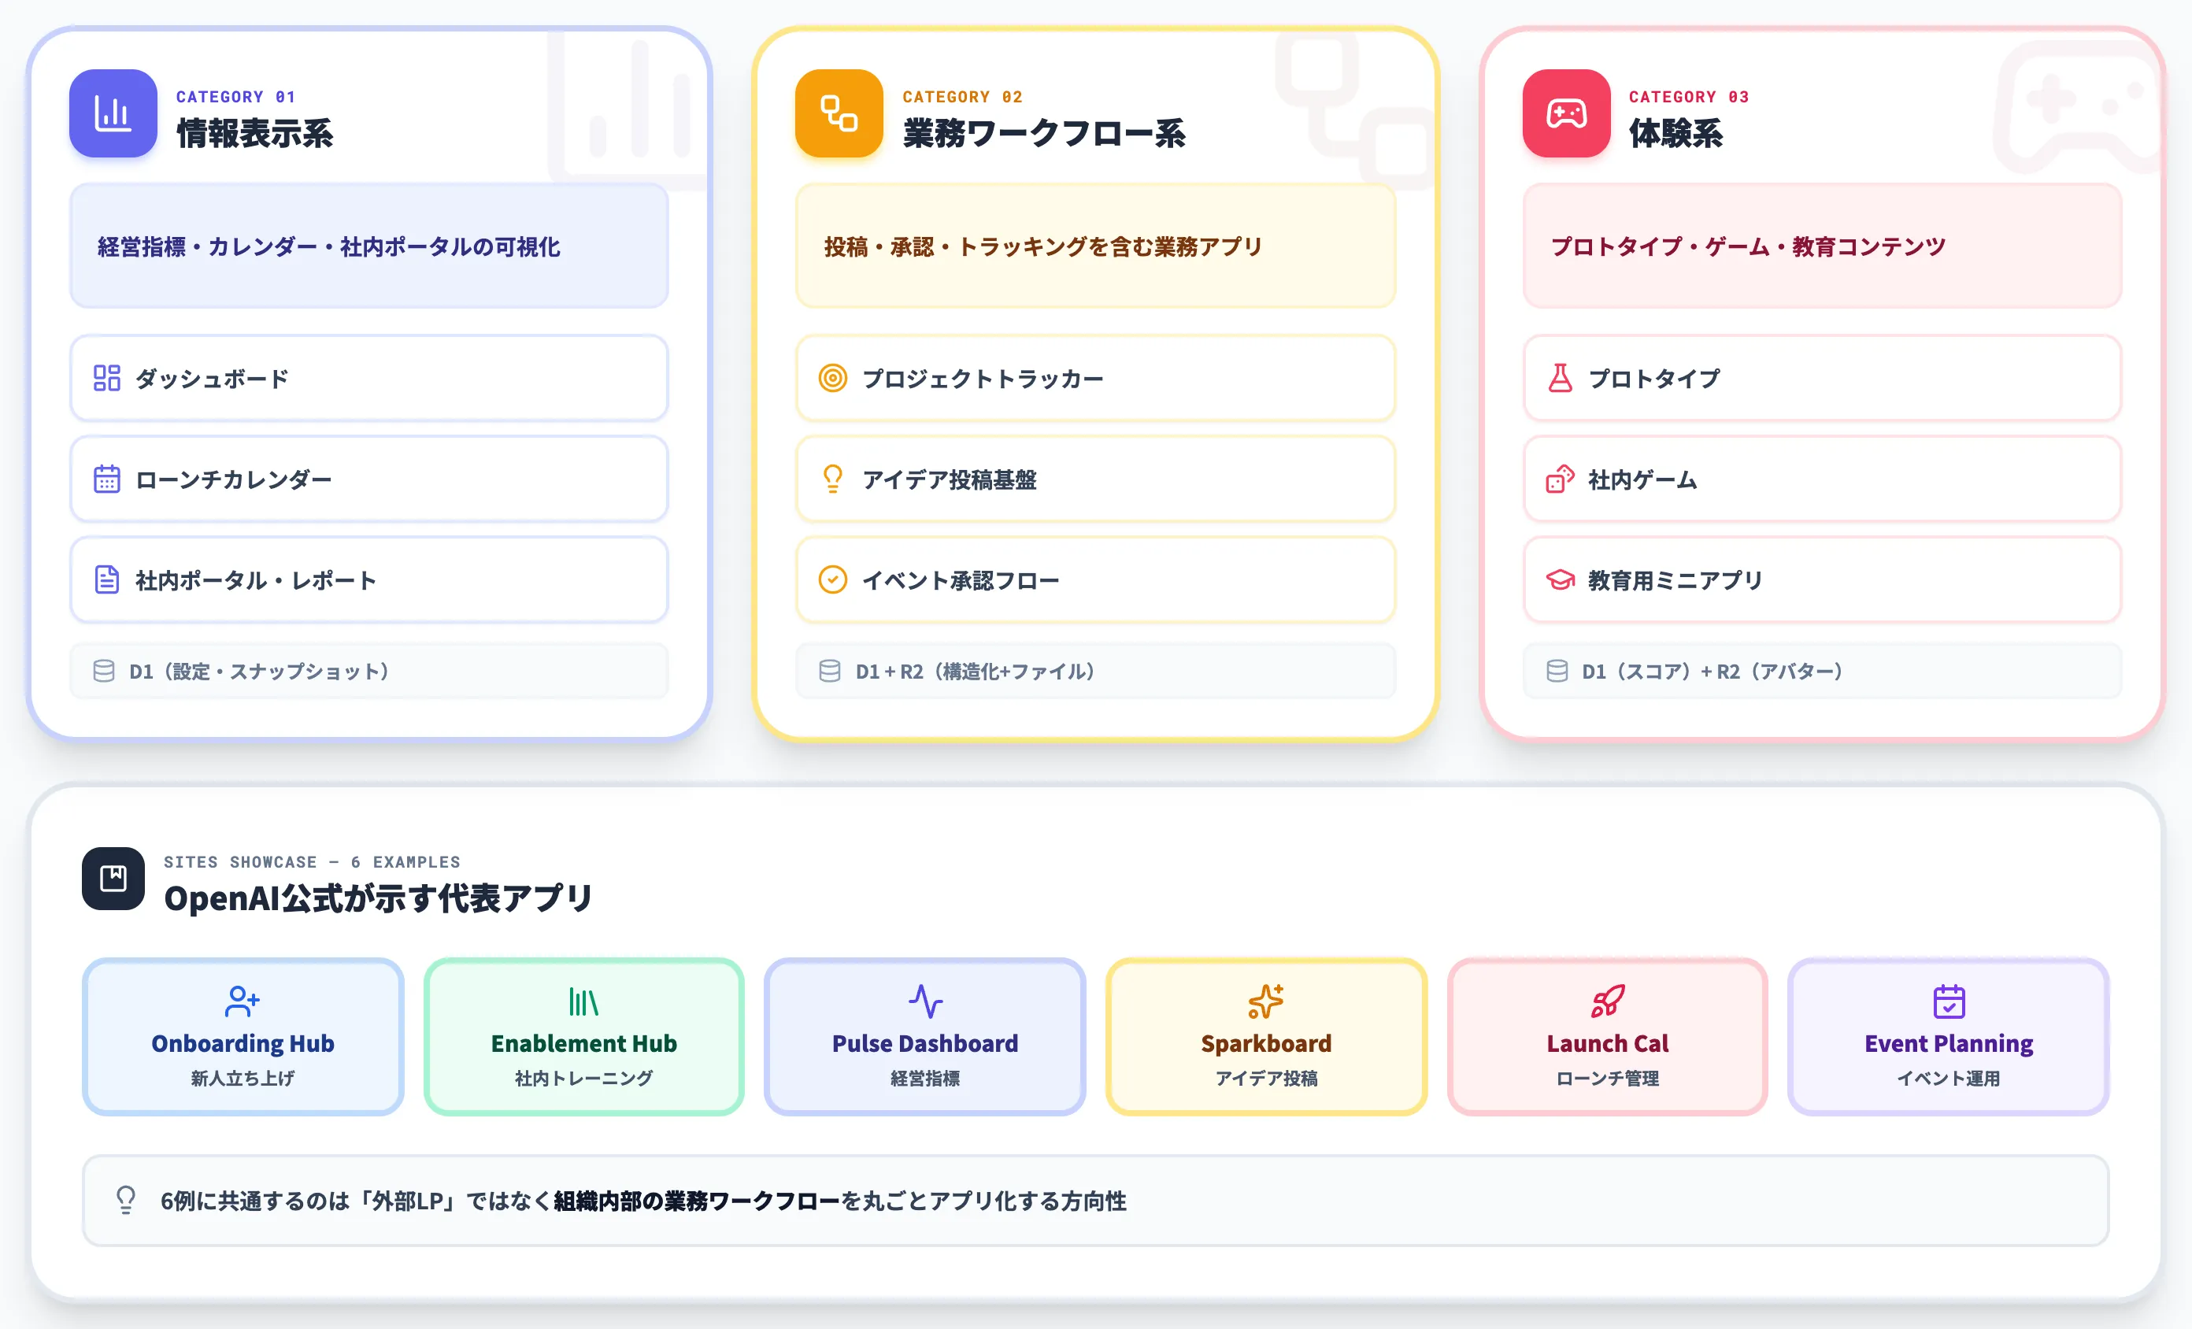Click the red gamepad icon for Category 03
This screenshot has width=2192, height=1329.
click(x=1566, y=113)
